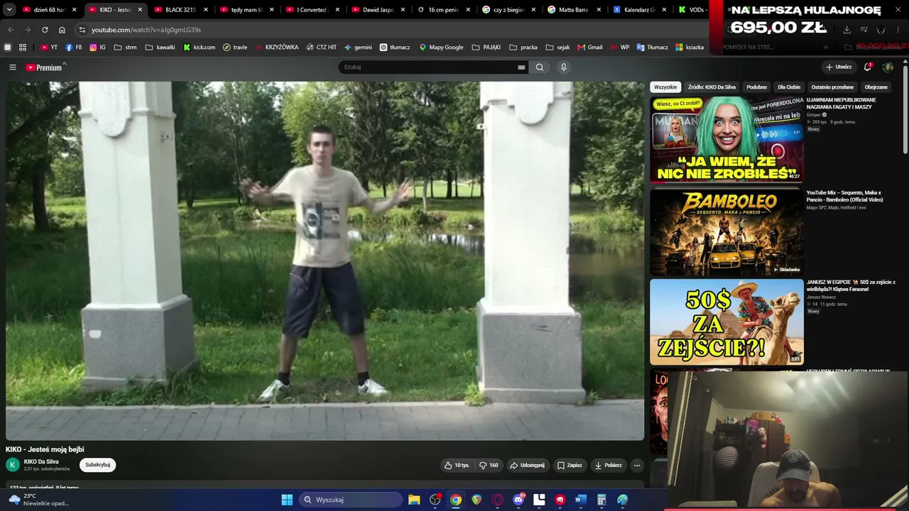Image resolution: width=909 pixels, height=511 pixels.
Task: Open Calculator from the taskbar
Action: tap(602, 500)
